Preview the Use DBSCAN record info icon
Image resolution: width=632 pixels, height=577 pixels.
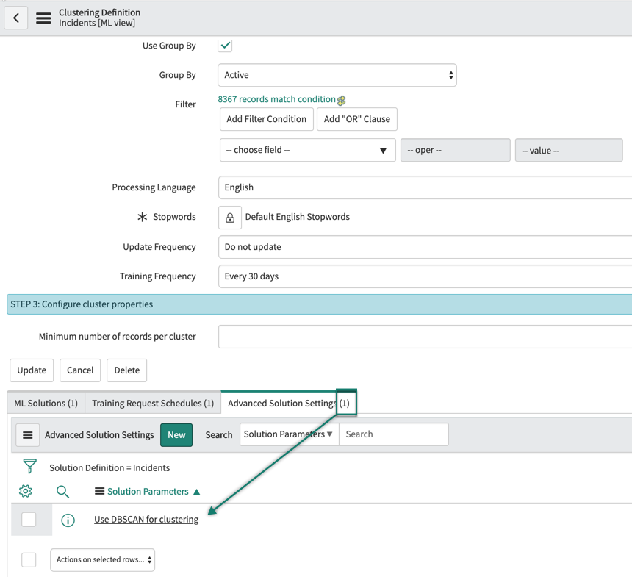(x=68, y=520)
